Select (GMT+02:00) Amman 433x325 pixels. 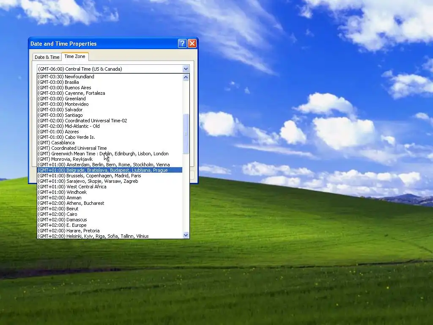pyautogui.click(x=110, y=198)
